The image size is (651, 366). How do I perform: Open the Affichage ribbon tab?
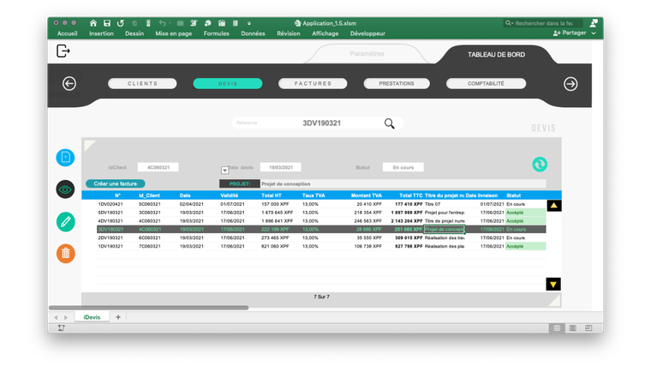325,33
